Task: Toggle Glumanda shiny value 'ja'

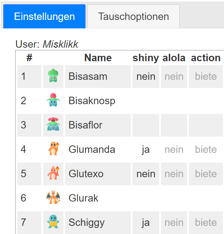Action: click(x=146, y=149)
